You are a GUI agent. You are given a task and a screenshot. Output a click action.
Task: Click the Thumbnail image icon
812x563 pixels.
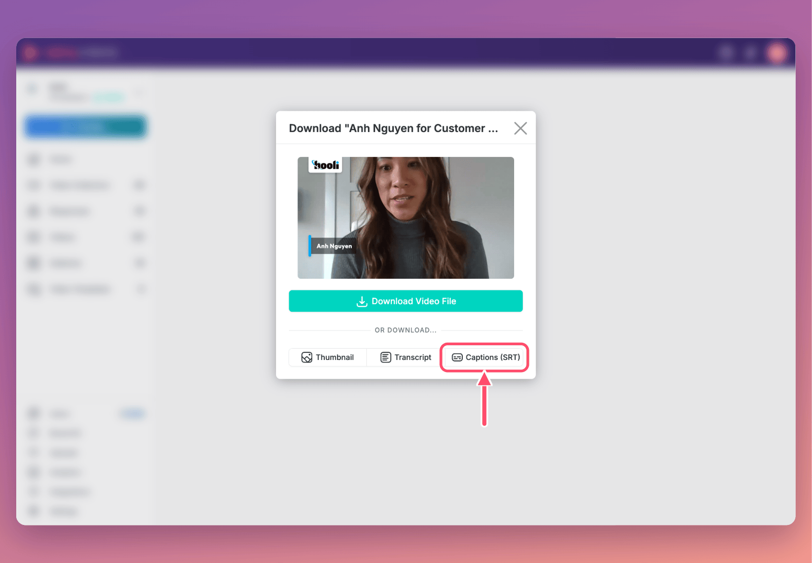point(307,357)
